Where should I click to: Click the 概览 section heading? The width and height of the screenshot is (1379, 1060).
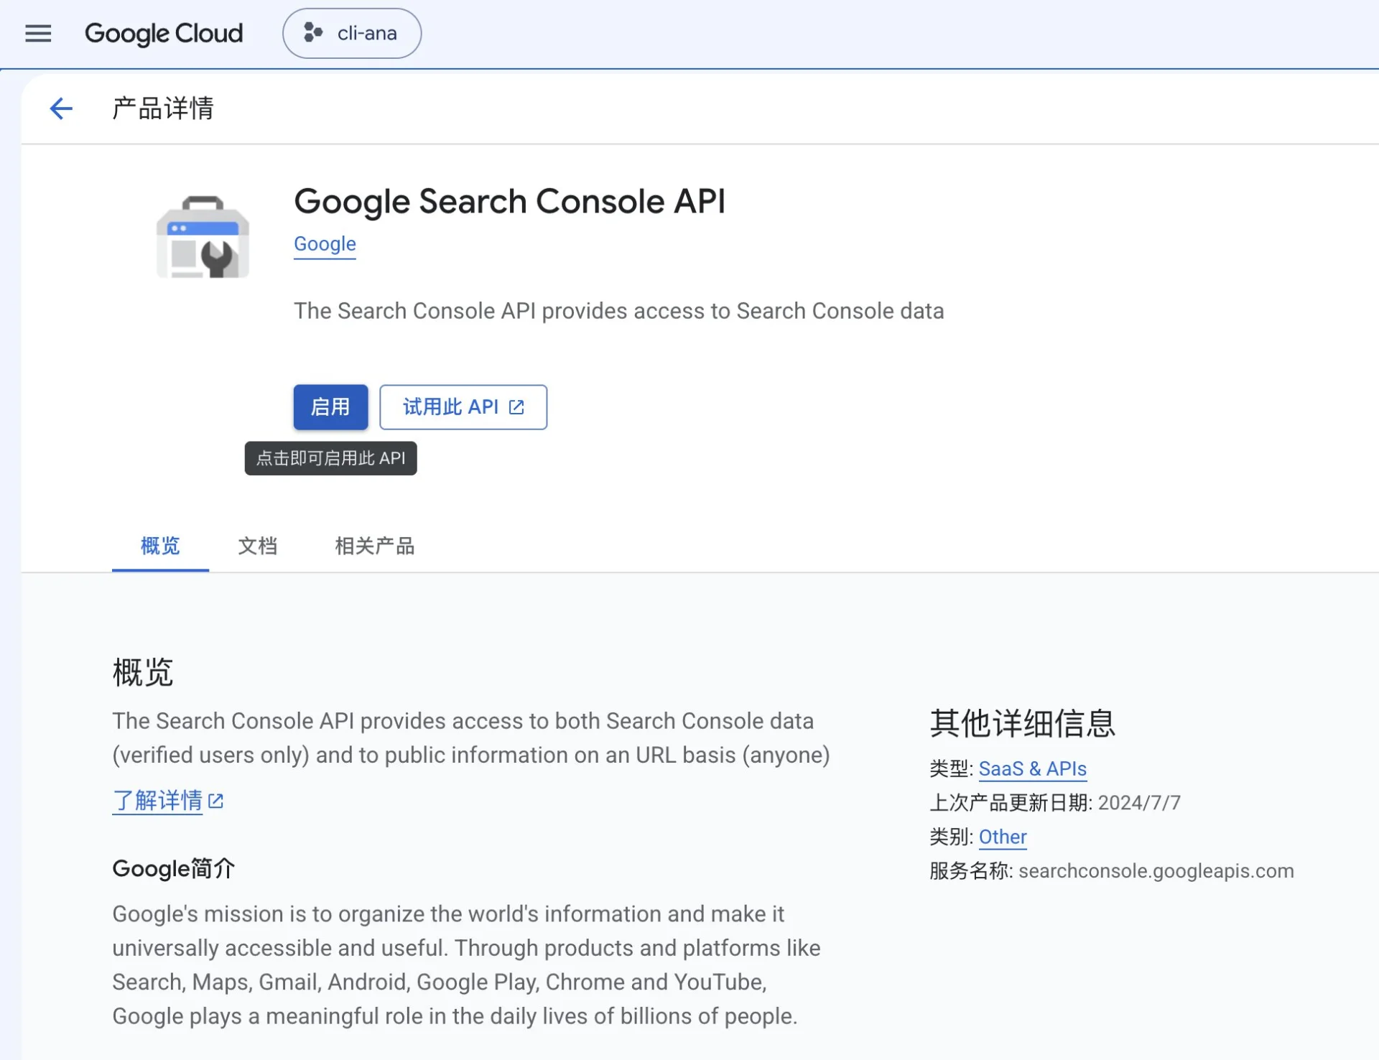pos(143,672)
